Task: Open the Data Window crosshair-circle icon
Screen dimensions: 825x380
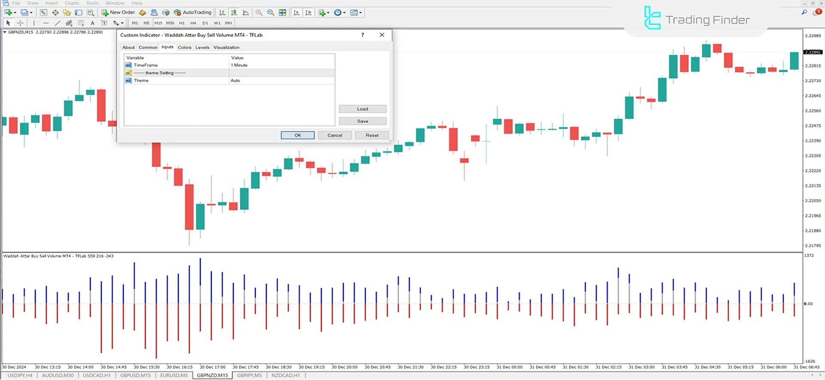Action: click(x=55, y=12)
